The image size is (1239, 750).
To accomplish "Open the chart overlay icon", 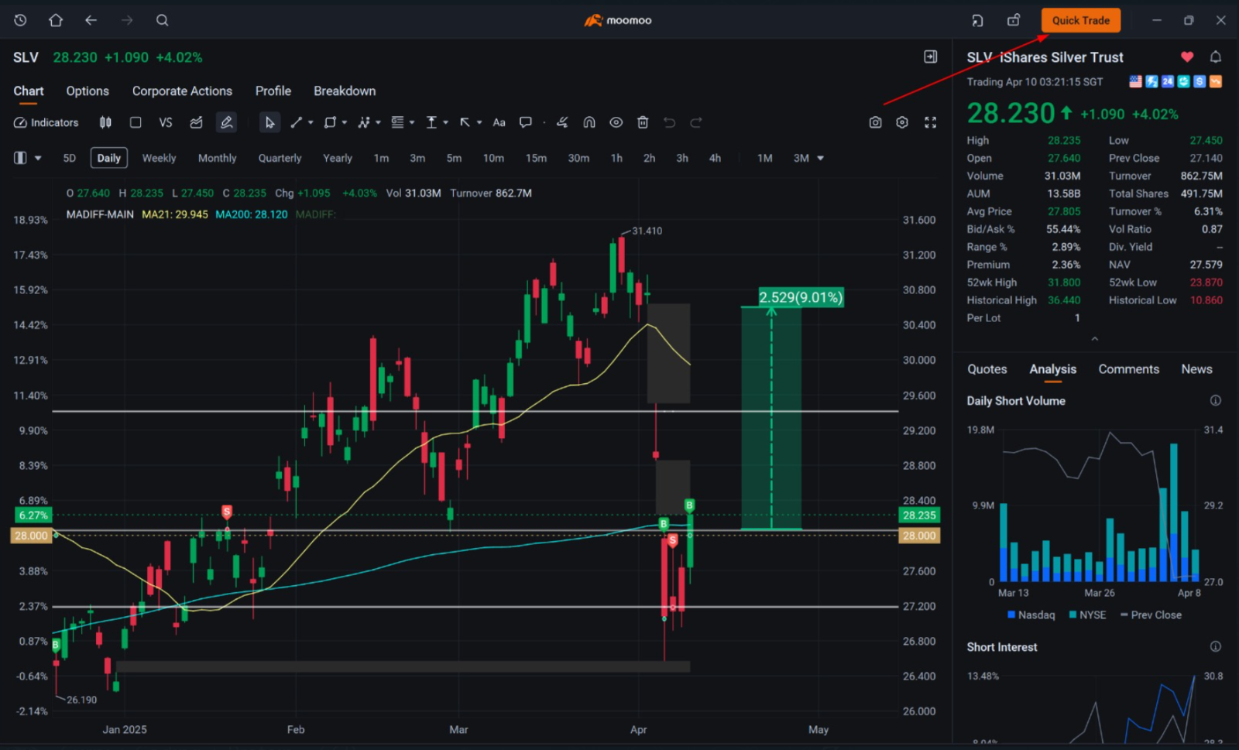I will 196,122.
